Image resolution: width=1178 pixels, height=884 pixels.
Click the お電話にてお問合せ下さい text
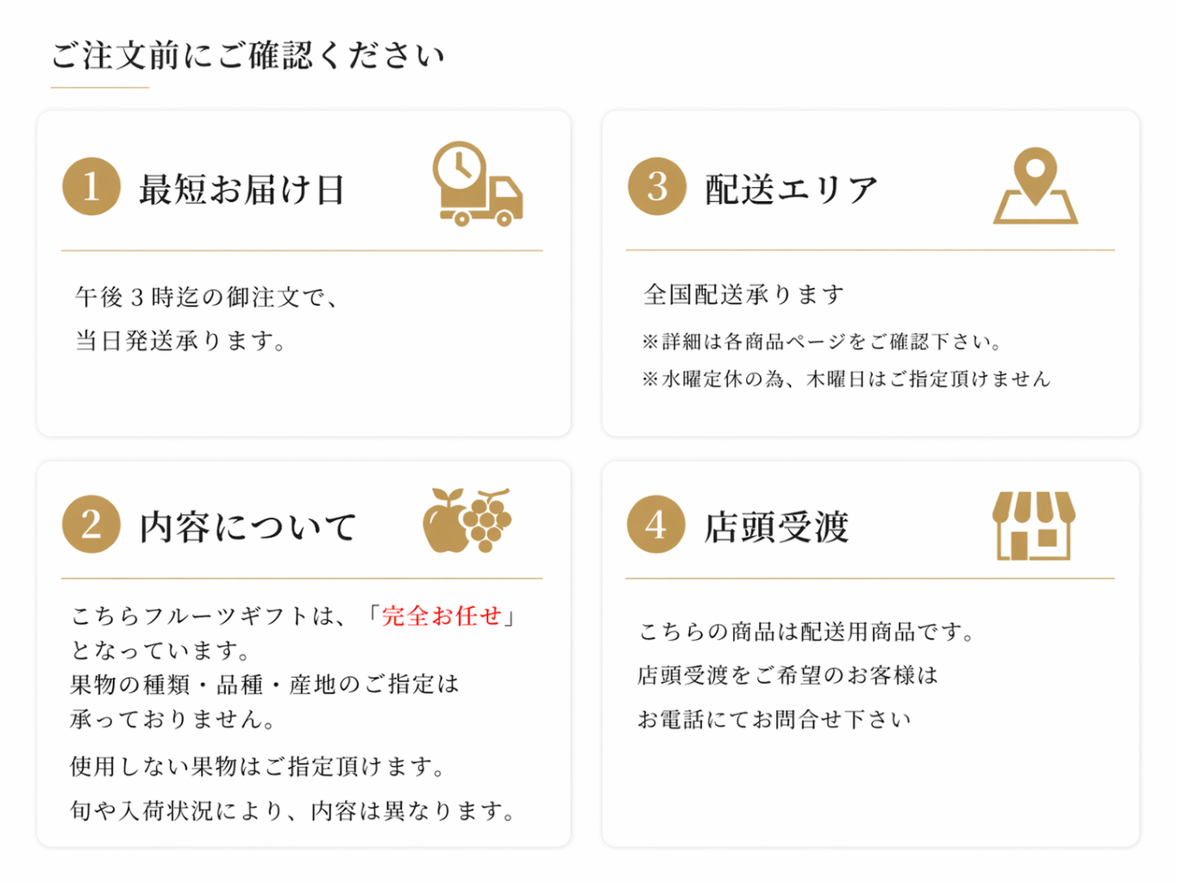[774, 719]
